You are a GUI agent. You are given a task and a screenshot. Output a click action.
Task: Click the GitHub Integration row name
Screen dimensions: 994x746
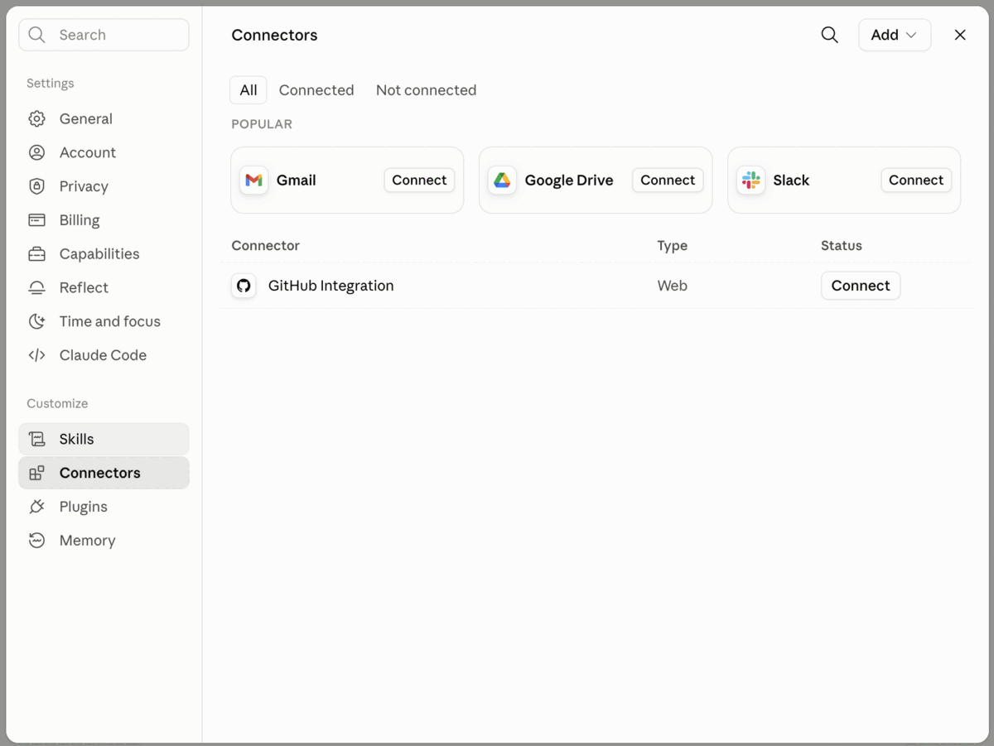pyautogui.click(x=331, y=286)
